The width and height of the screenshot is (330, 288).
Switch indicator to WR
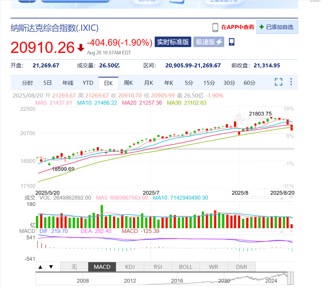[x=214, y=267]
